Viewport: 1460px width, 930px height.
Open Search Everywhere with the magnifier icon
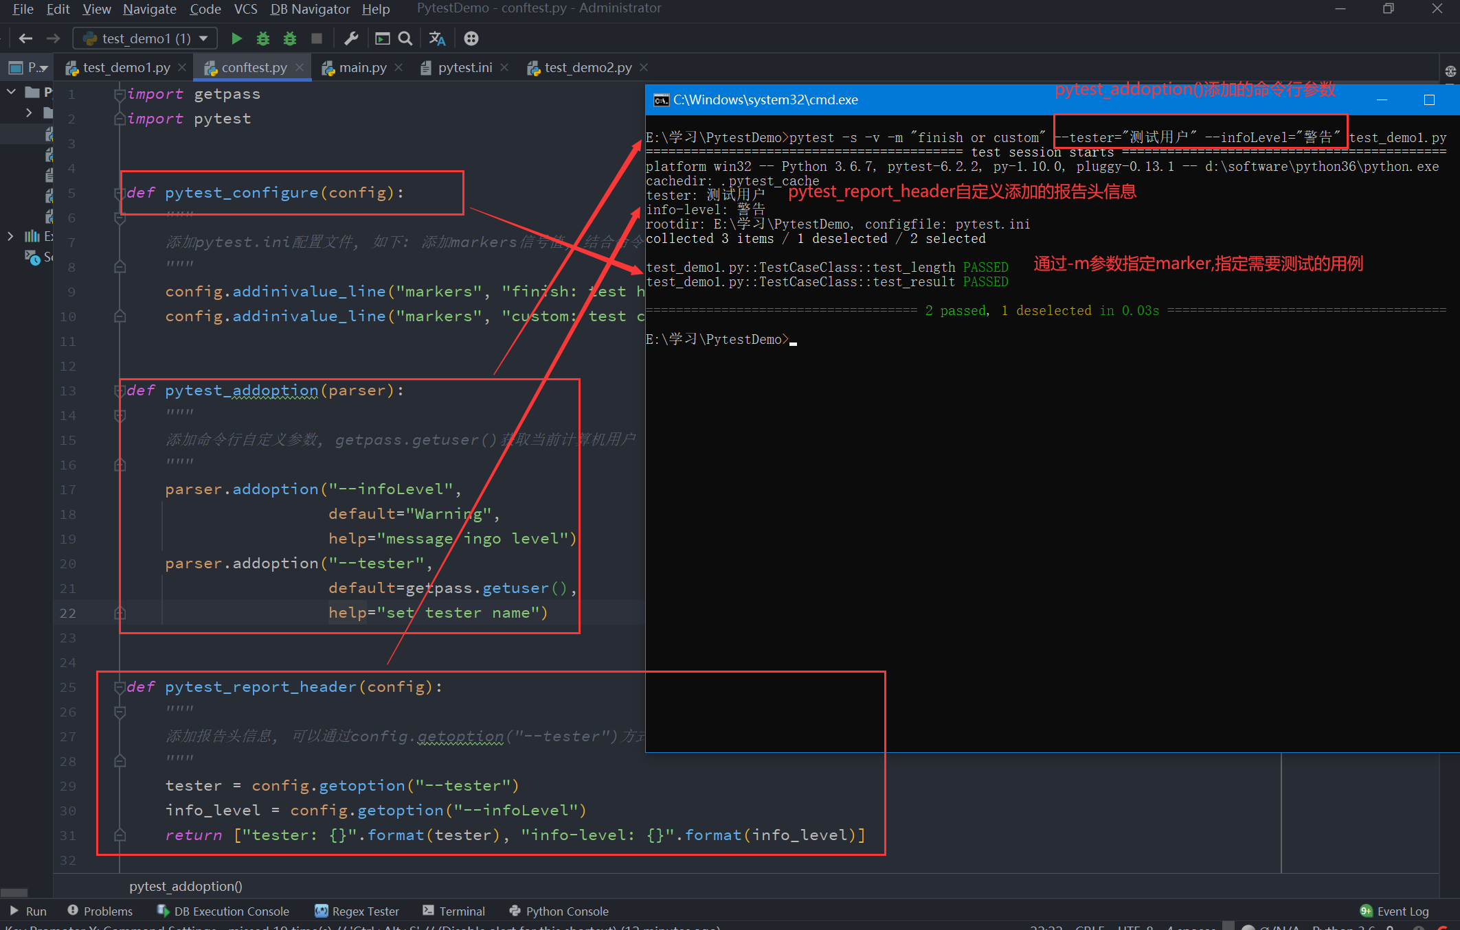tap(405, 38)
